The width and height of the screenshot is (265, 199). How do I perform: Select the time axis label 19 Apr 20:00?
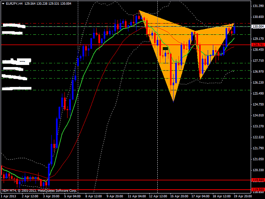(243, 196)
